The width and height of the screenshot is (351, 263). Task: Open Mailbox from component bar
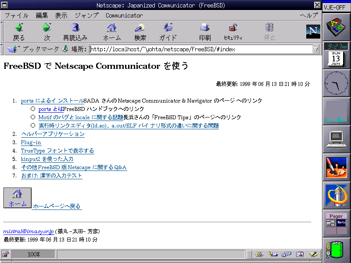[x=272, y=254]
